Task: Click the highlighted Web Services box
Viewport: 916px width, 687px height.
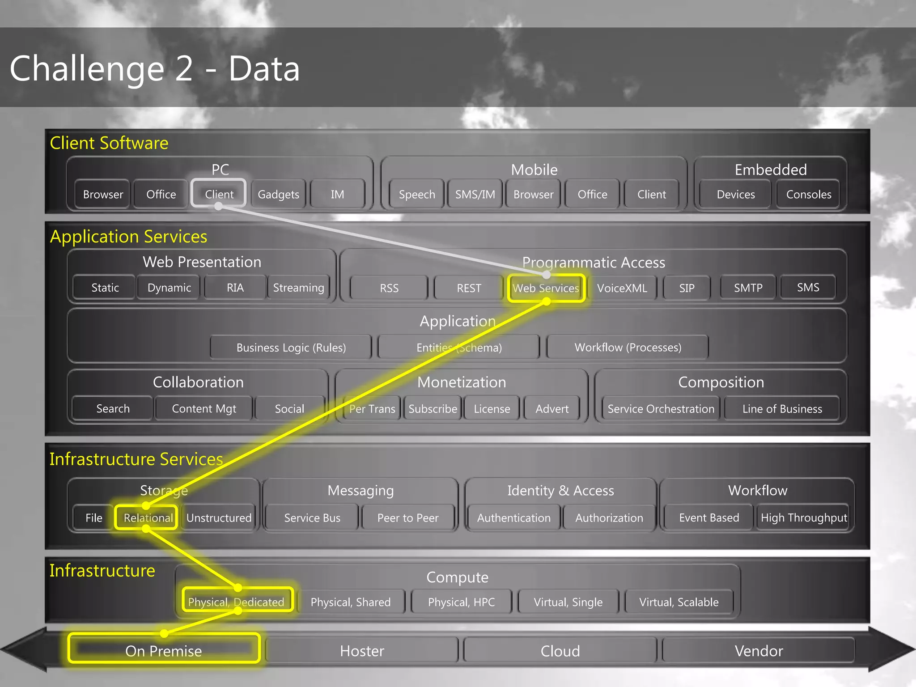Action: point(546,288)
